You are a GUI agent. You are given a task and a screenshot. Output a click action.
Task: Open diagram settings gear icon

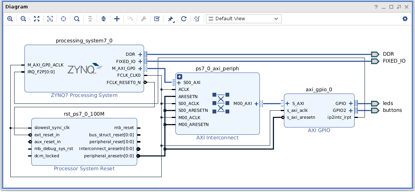(x=405, y=19)
